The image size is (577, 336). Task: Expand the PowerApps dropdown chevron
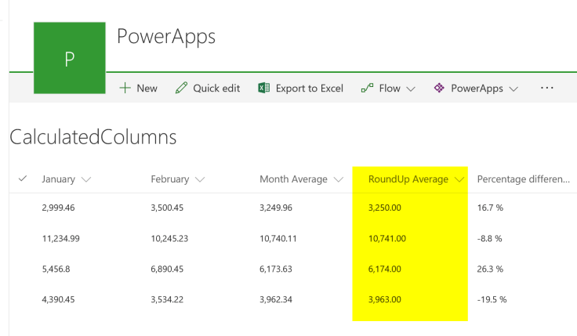coord(513,89)
